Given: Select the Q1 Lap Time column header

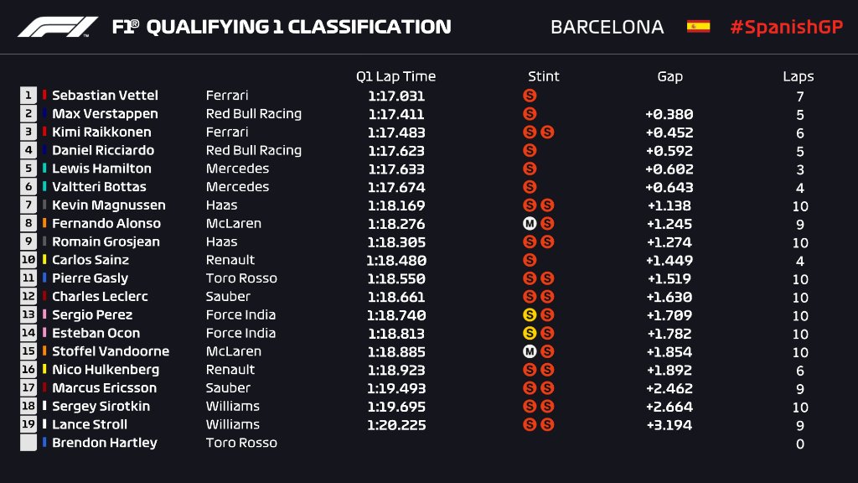Looking at the screenshot, I should pos(395,76).
